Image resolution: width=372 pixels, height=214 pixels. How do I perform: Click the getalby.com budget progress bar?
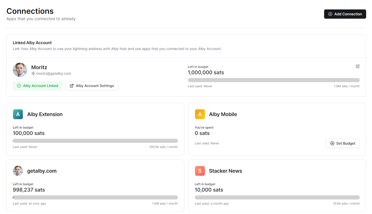pos(95,197)
